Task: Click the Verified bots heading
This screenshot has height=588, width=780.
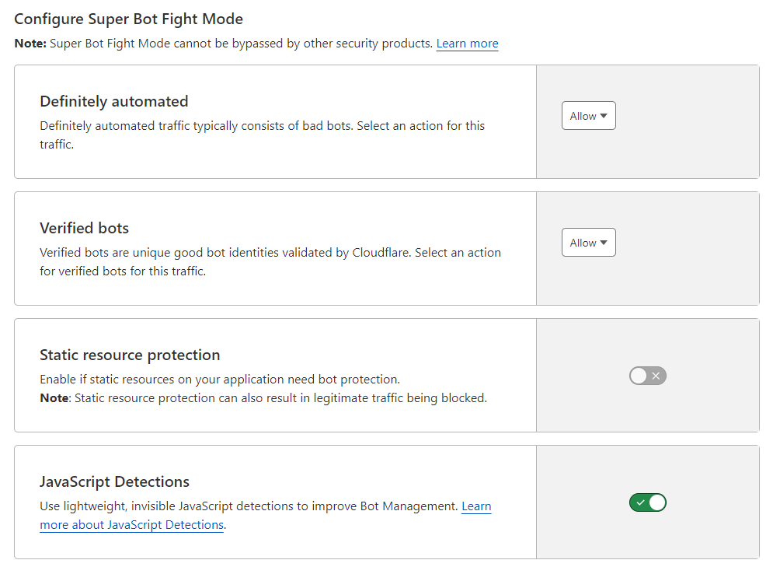Action: click(x=84, y=228)
